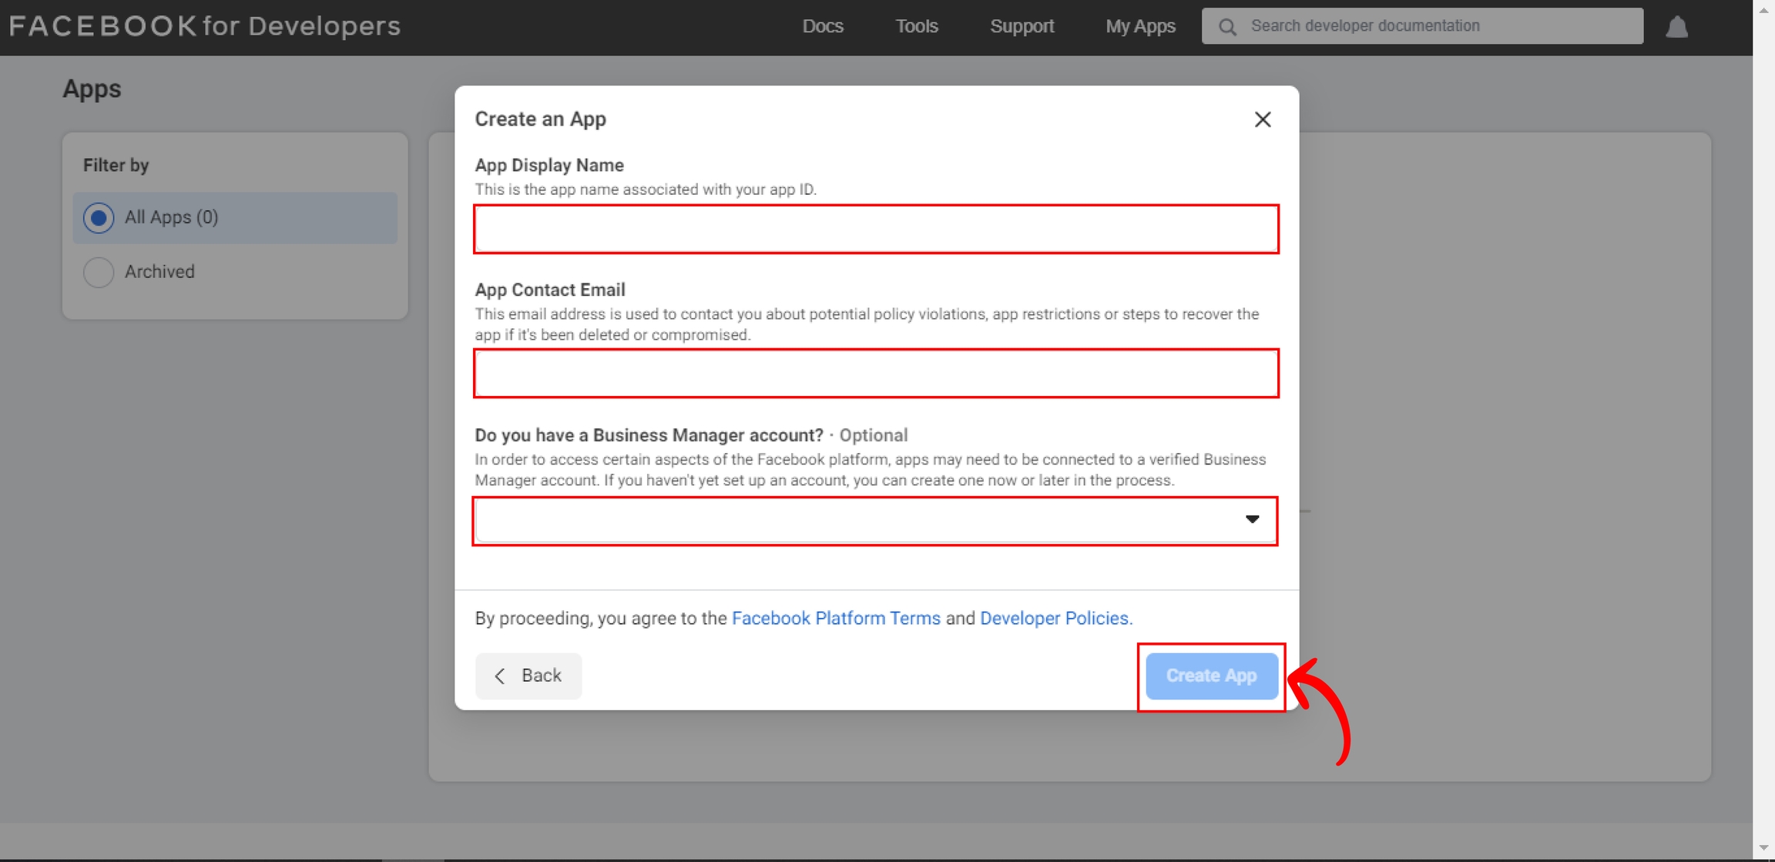This screenshot has width=1775, height=862.
Task: Close the Create an App dialog
Action: pyautogui.click(x=1262, y=119)
